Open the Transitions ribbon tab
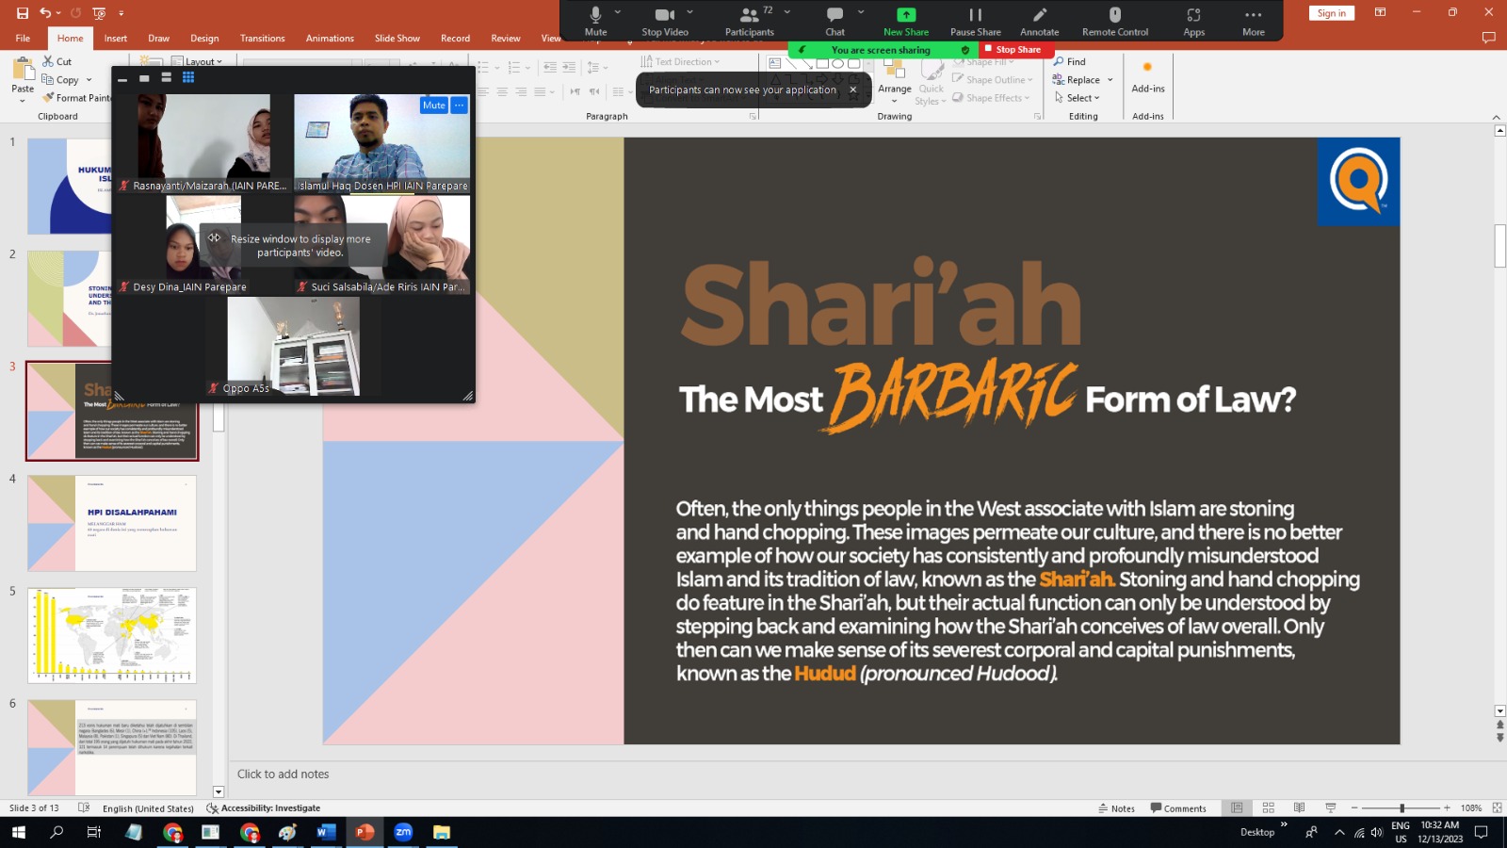The width and height of the screenshot is (1507, 848). tap(262, 39)
